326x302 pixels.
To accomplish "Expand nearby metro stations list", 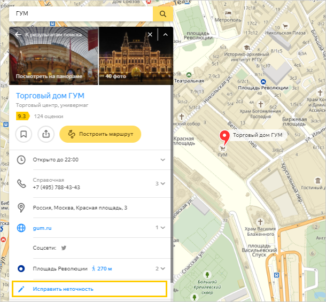I will tap(161, 268).
